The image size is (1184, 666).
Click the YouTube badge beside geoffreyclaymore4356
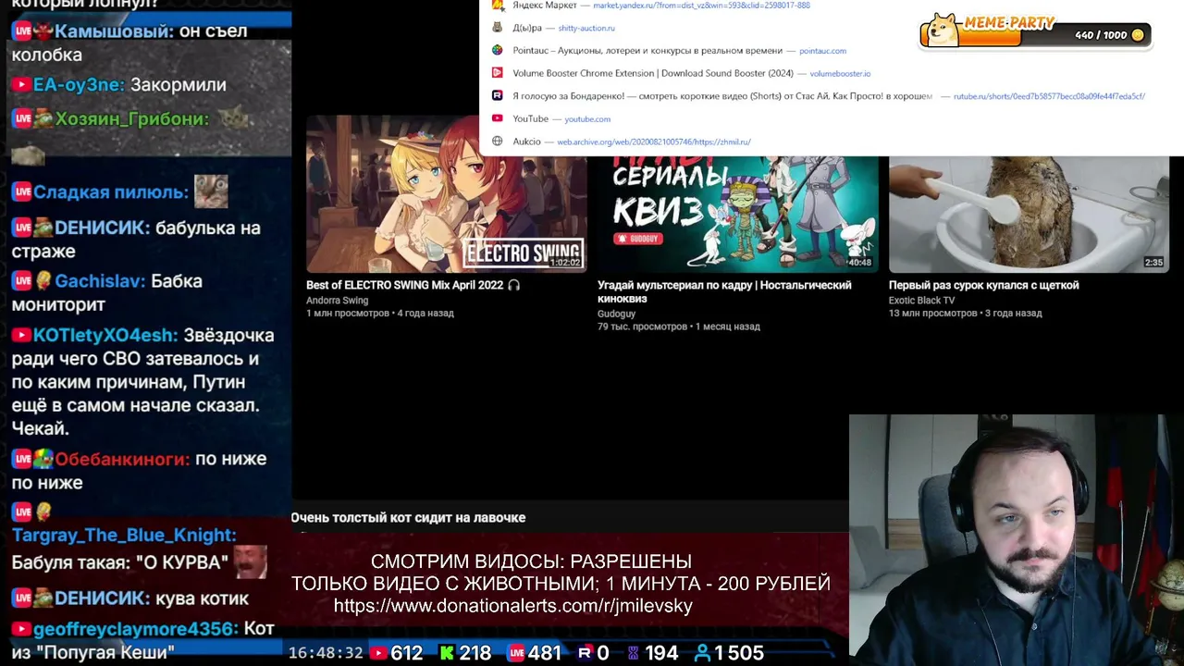coord(20,629)
